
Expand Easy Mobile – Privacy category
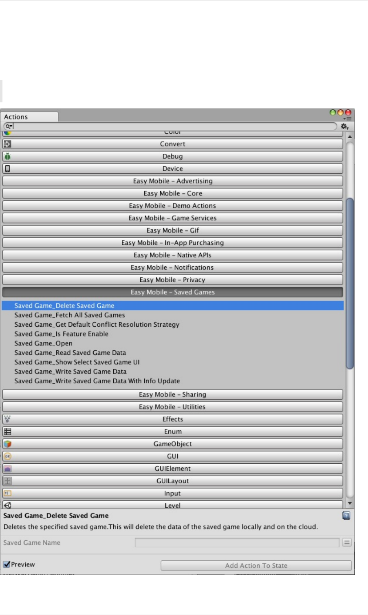(x=172, y=280)
